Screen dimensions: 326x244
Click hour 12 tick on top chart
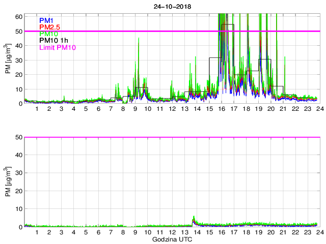[x=172, y=109]
